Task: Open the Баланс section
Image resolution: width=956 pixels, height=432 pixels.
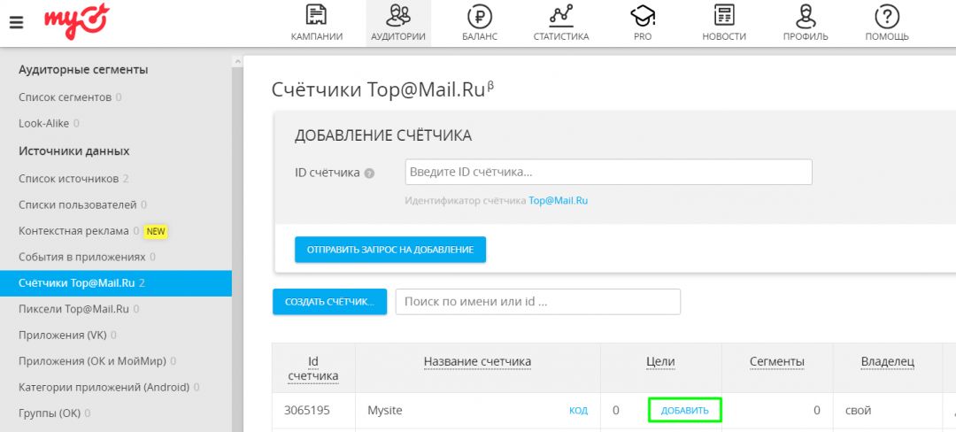Action: click(x=480, y=23)
